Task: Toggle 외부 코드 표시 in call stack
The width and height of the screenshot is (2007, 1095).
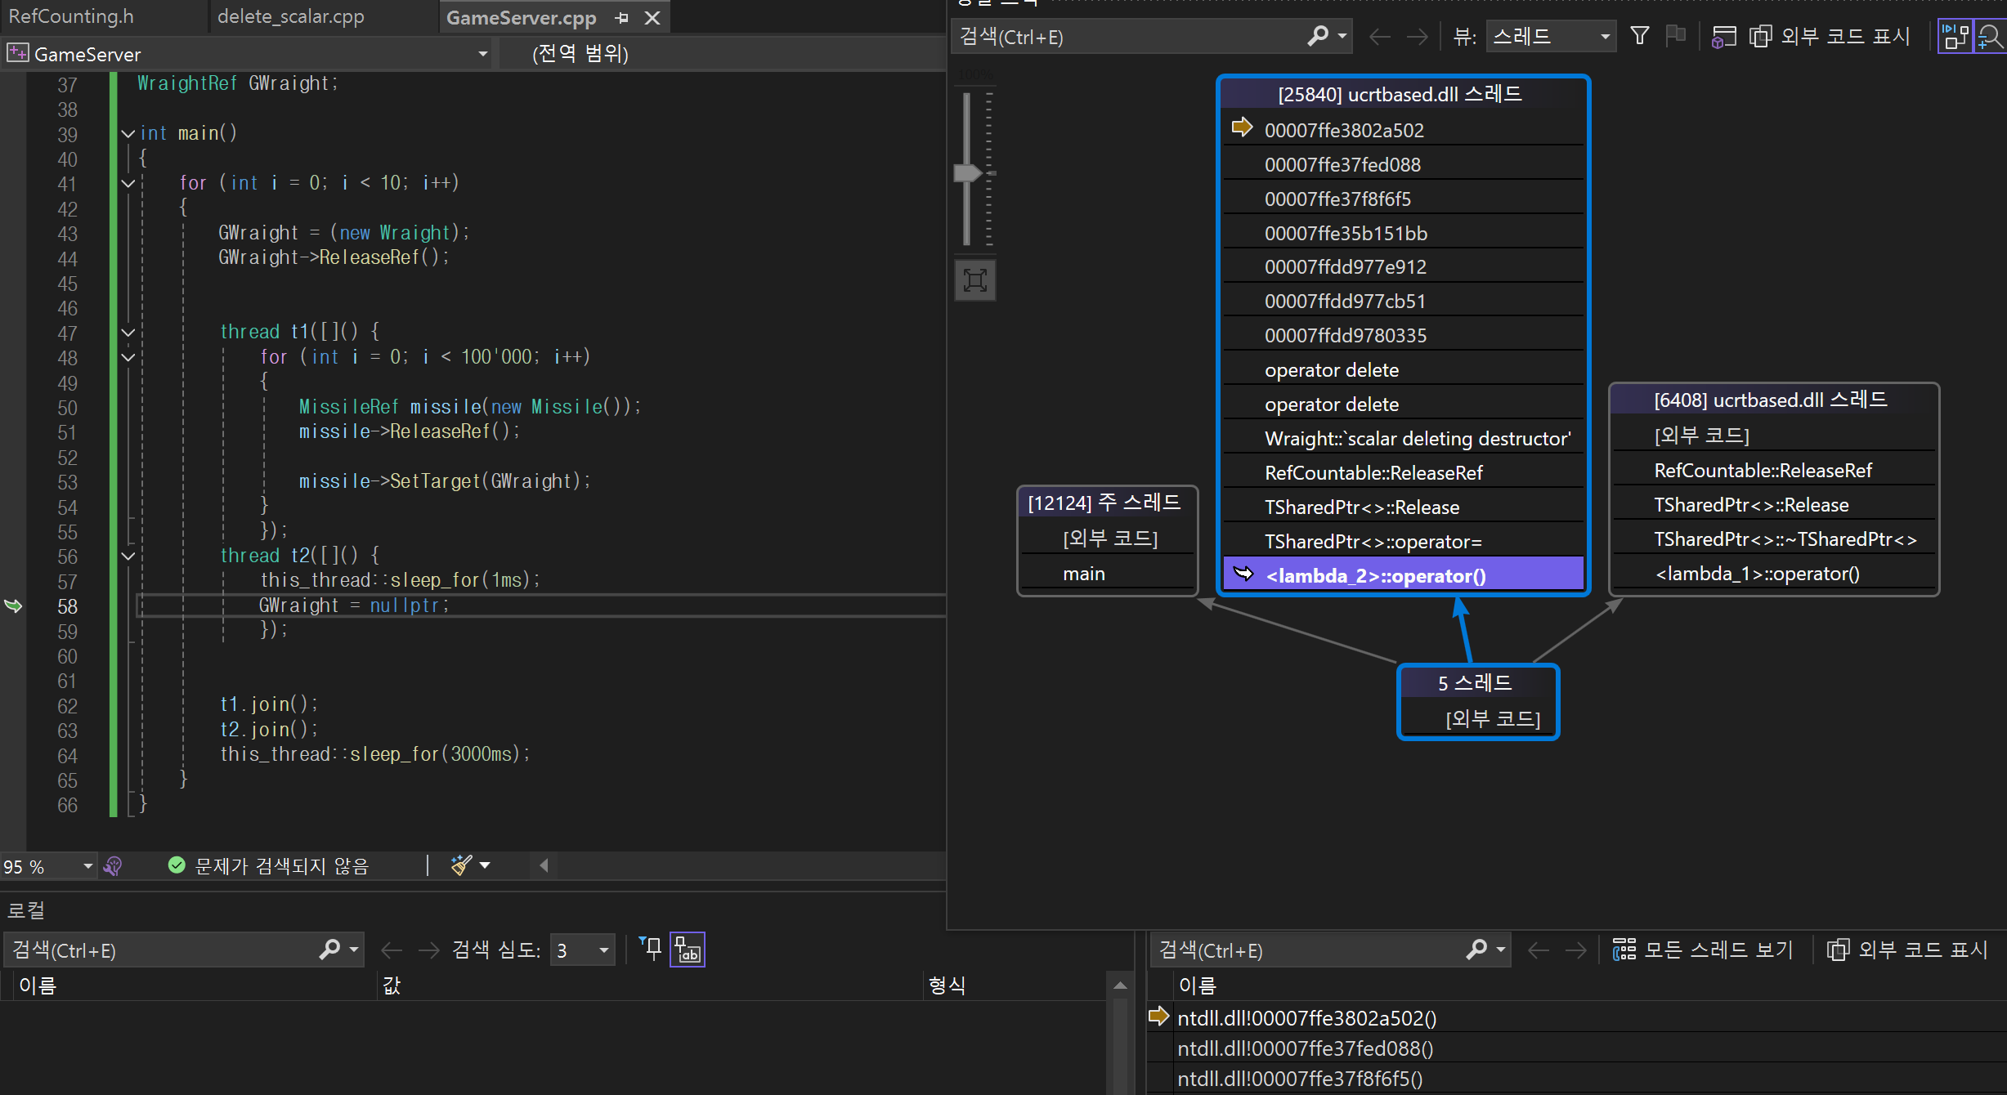Action: (1907, 950)
